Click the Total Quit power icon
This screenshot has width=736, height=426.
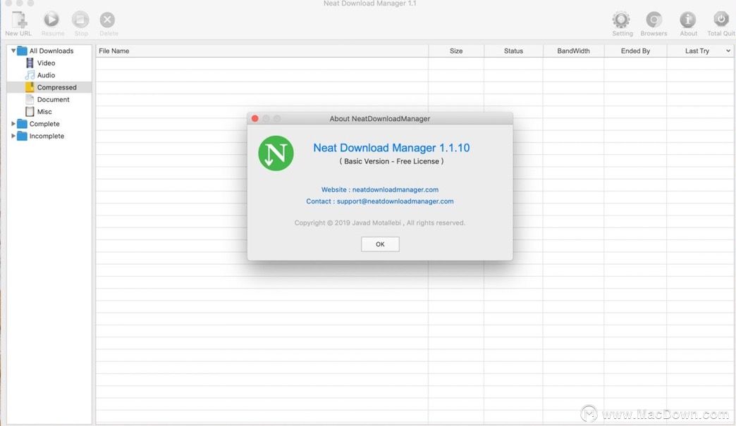(721, 20)
